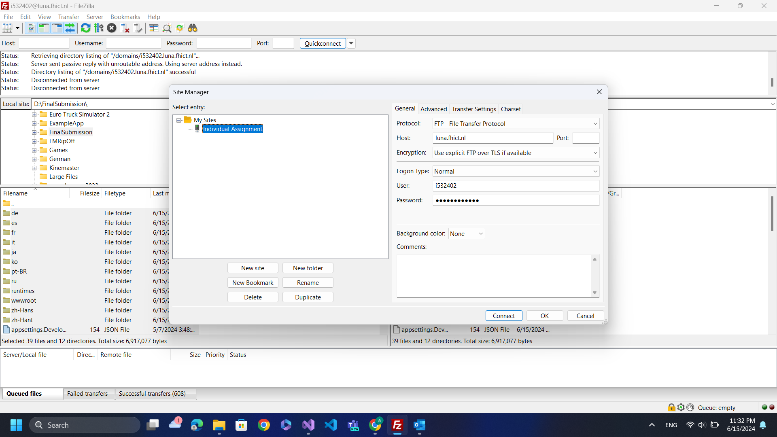Click the Connect button
Screen dimensions: 777x437
point(503,316)
